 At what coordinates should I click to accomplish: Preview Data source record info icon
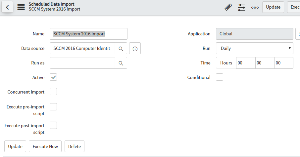(x=135, y=49)
